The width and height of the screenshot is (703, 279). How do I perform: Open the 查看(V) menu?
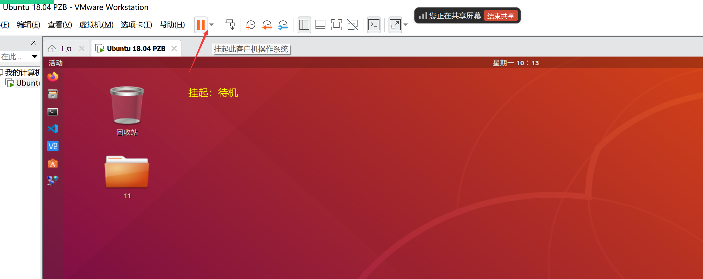[x=60, y=25]
